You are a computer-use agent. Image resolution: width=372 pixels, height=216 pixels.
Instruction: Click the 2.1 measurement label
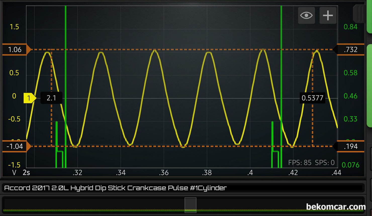[51, 98]
